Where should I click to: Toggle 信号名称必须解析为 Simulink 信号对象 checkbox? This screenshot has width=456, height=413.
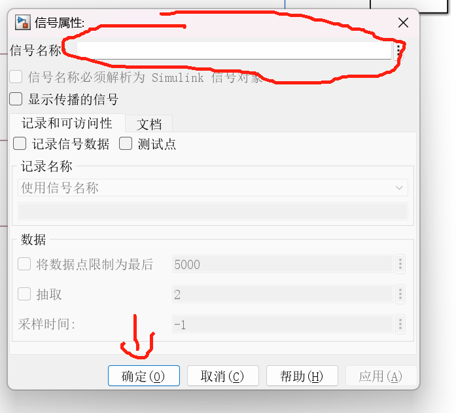(x=16, y=77)
